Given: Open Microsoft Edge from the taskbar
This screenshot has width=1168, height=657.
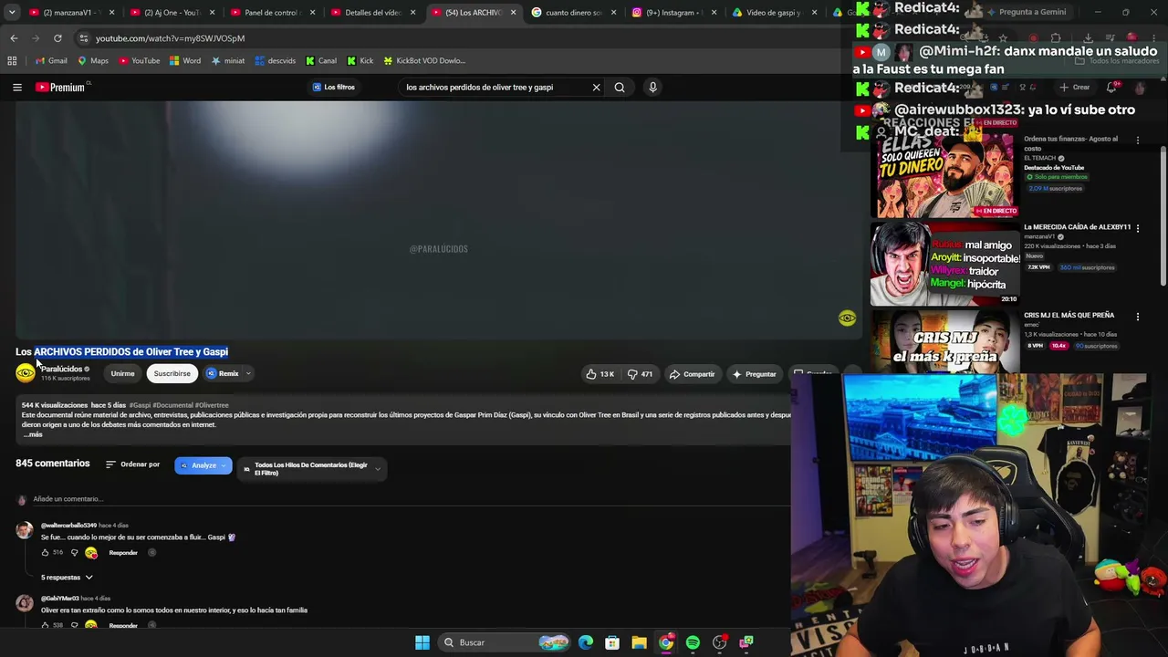Looking at the screenshot, I should click(586, 642).
